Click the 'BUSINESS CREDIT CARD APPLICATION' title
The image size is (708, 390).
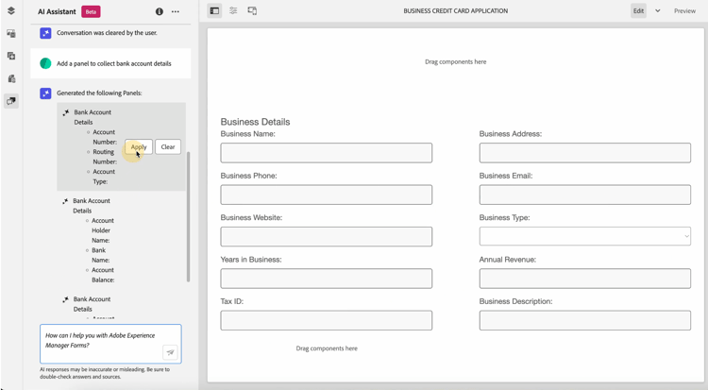[456, 10]
